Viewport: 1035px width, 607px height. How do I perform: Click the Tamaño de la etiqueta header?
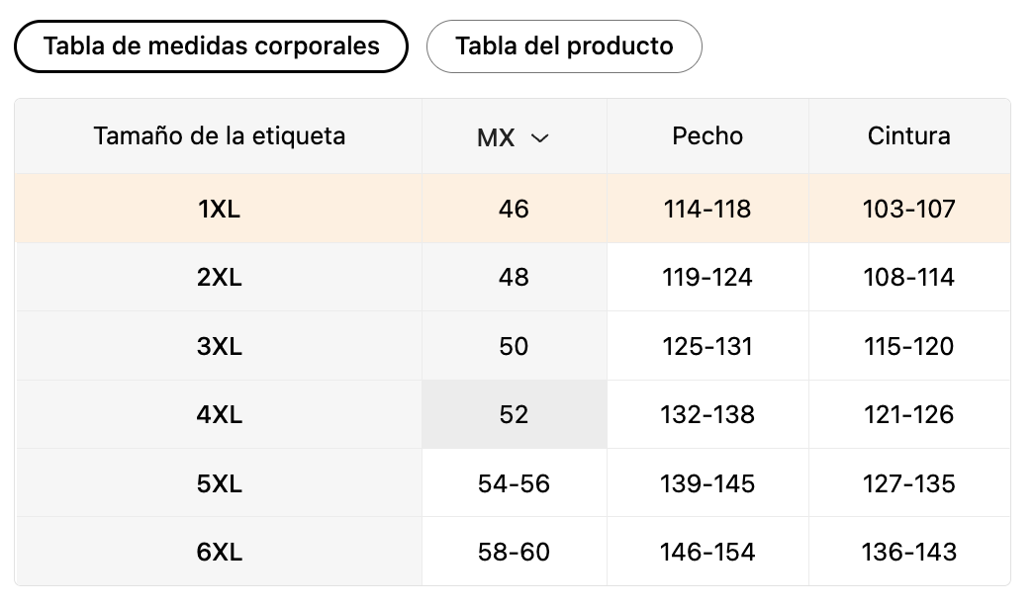(219, 135)
